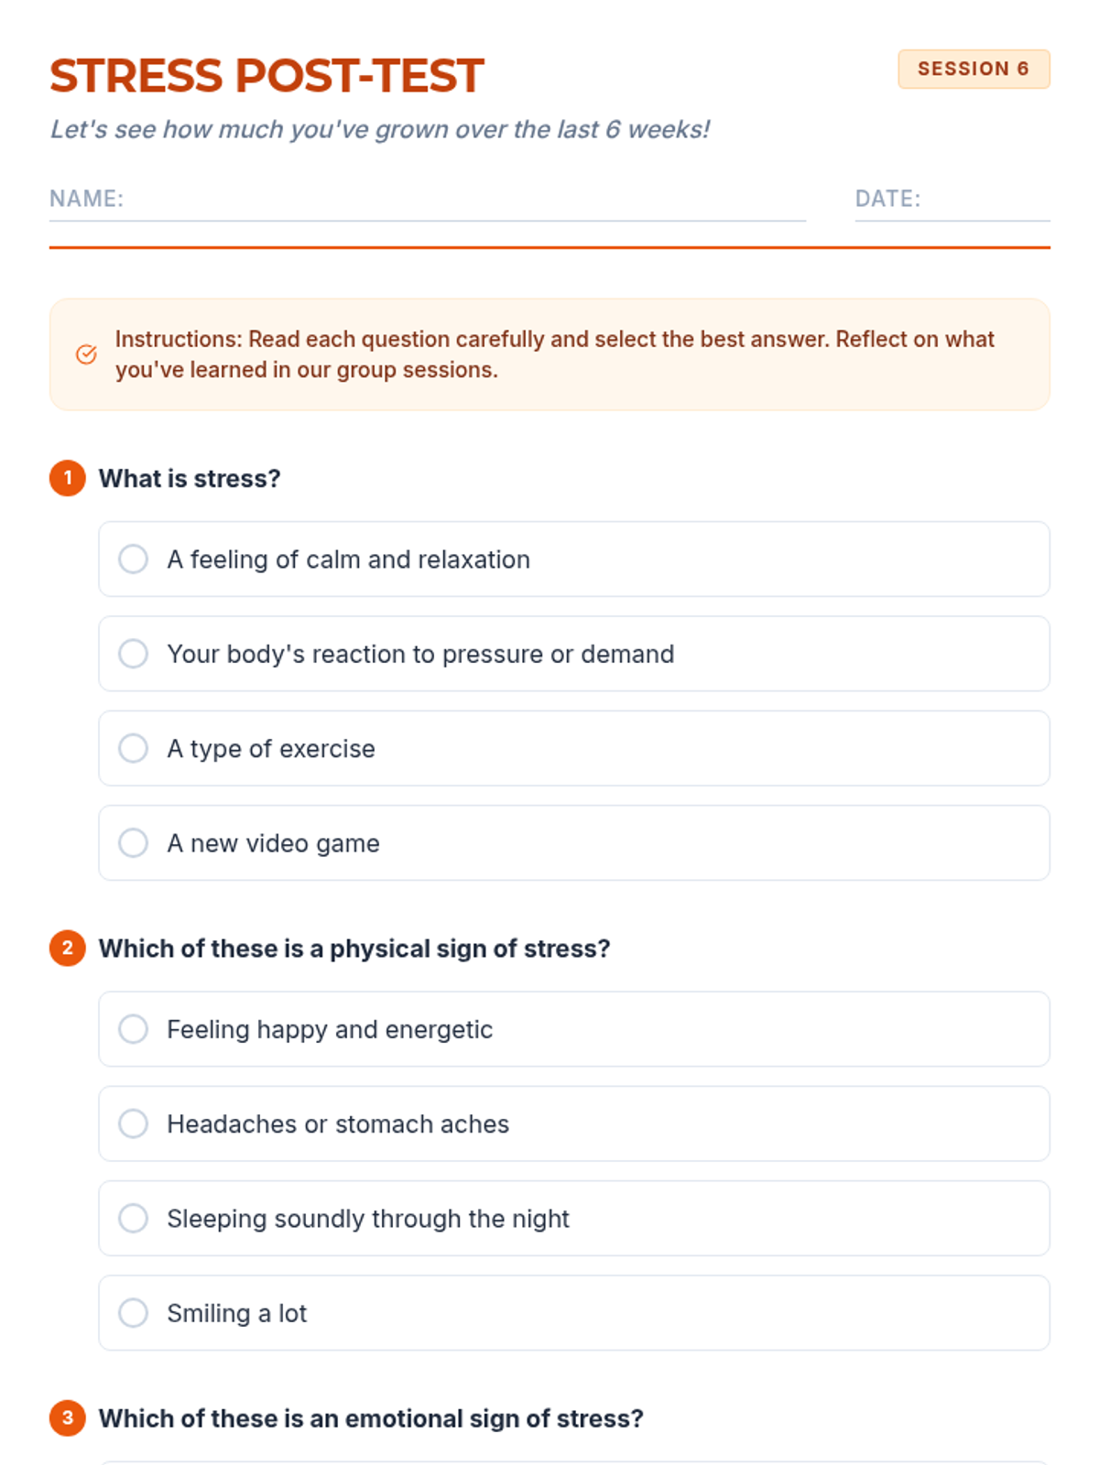Click the question 2 number badge
The image size is (1099, 1465).
tap(68, 948)
